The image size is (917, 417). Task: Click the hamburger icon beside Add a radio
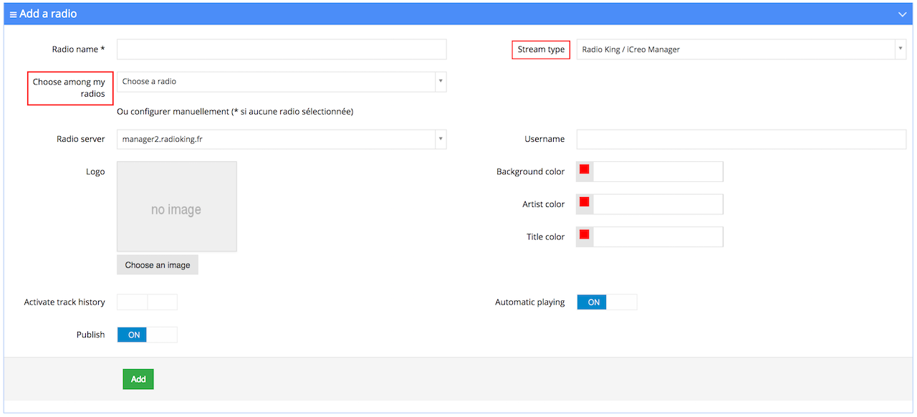(13, 14)
